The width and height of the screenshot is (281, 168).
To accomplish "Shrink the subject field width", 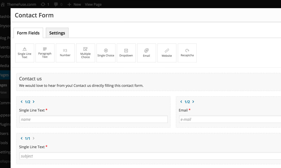I will tap(22, 138).
